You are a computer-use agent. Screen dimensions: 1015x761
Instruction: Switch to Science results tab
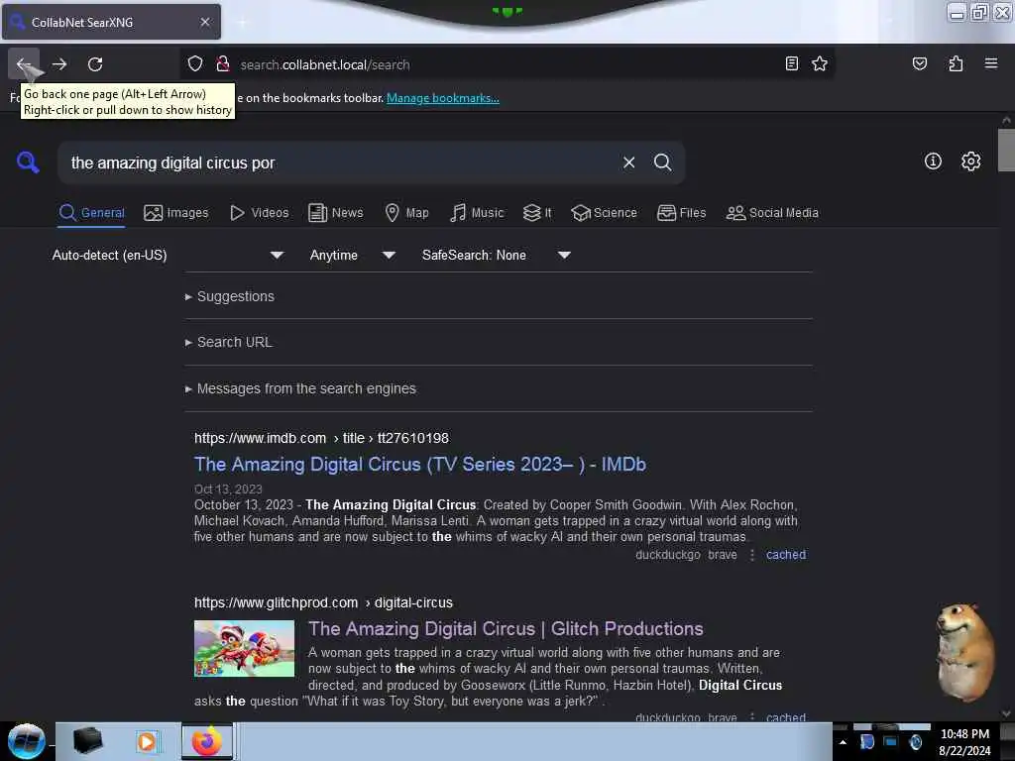tap(604, 213)
